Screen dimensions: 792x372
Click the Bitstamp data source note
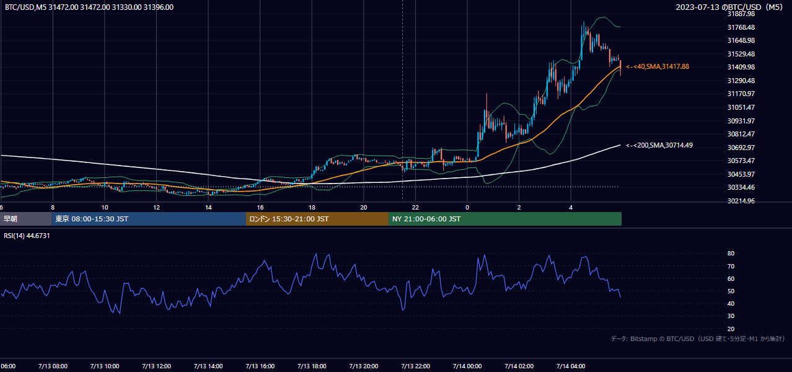click(x=698, y=339)
